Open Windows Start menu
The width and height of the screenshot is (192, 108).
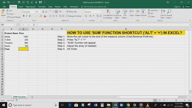[4, 105]
